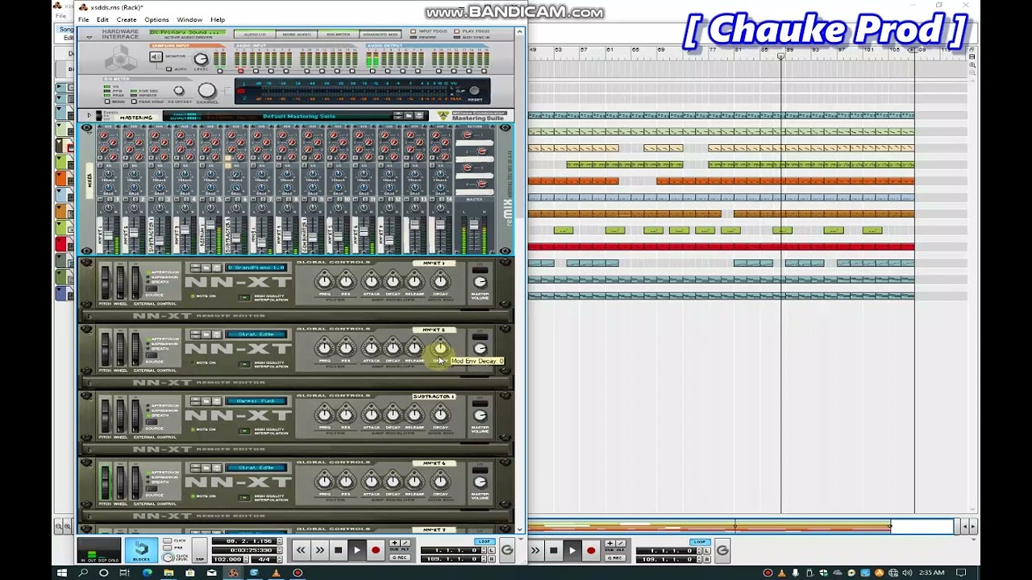Expand the Mastering combinator device
The image size is (1032, 580).
89,116
